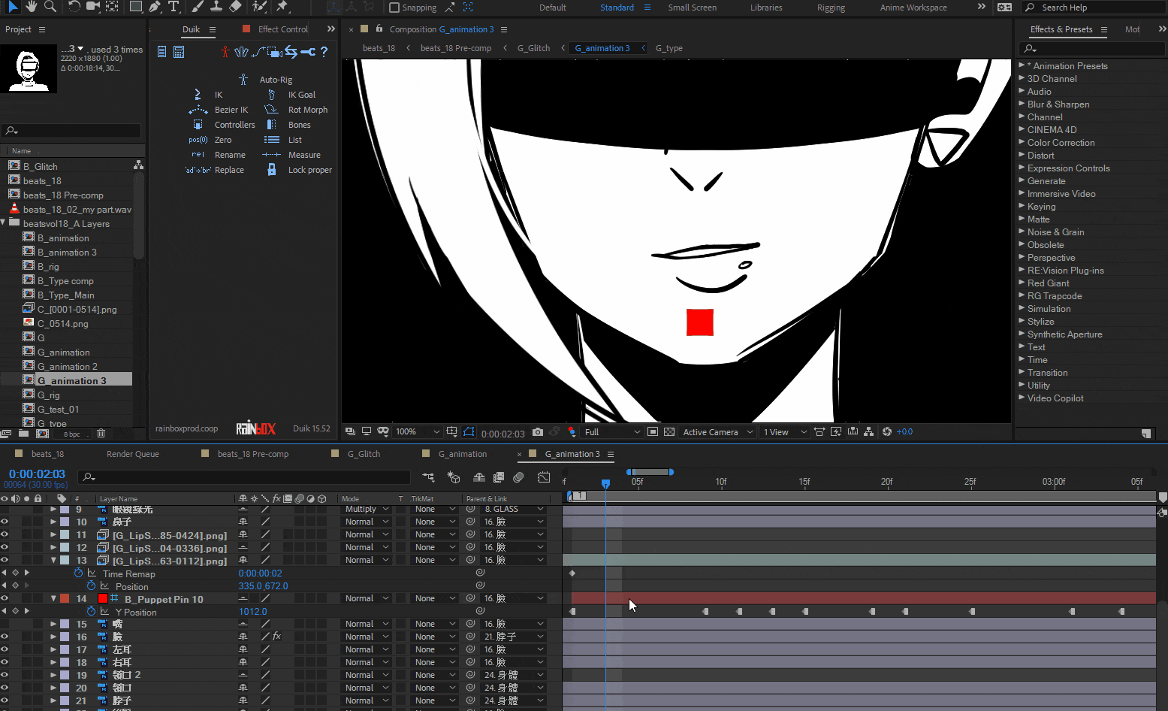This screenshot has height=711, width=1168.
Task: Collapse beatsvol18_A Layers folder
Action: pos(4,223)
